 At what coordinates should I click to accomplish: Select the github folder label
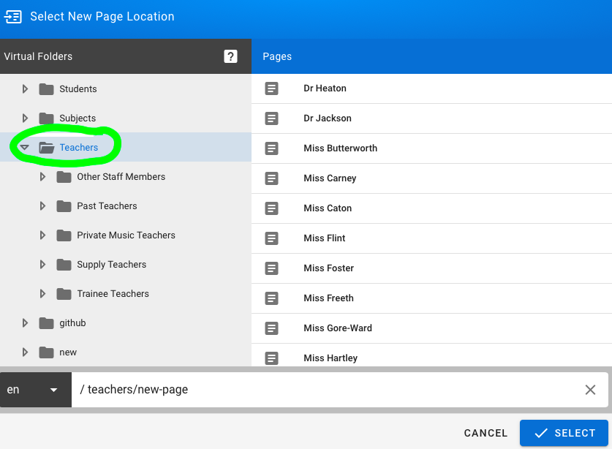(72, 323)
